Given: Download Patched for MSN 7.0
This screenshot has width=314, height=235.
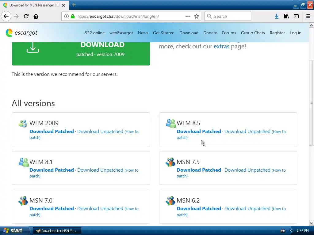Looking at the screenshot, I should pos(52,209).
